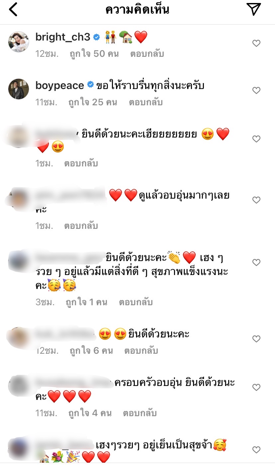Like the comment liked by 6 people

point(256,339)
